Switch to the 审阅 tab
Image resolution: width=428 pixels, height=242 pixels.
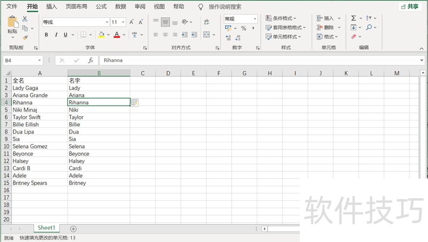point(140,6)
